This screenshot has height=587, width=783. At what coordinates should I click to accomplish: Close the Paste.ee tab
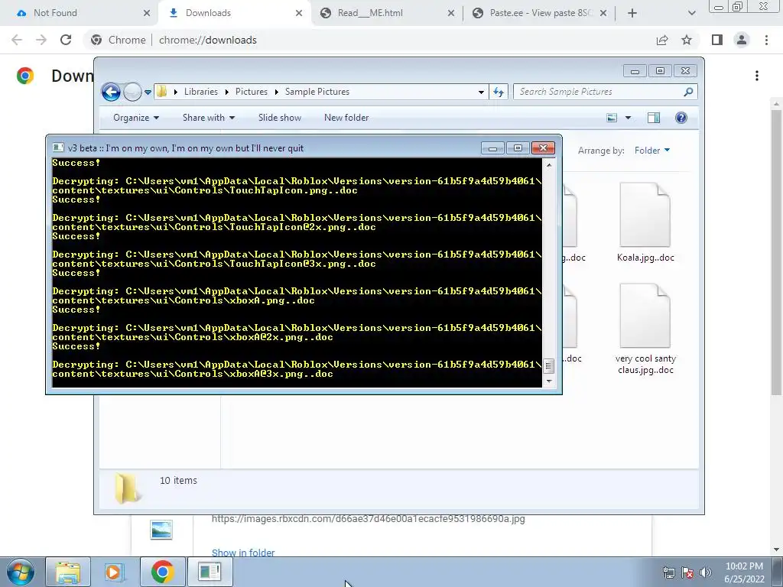click(603, 13)
